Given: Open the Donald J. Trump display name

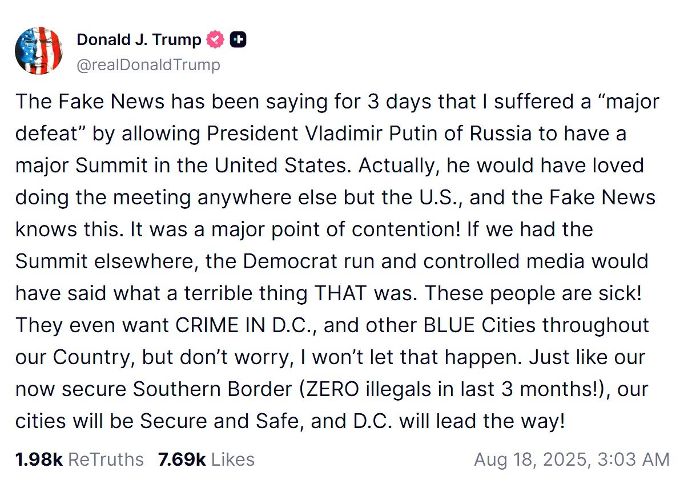Looking at the screenshot, I should tap(139, 40).
